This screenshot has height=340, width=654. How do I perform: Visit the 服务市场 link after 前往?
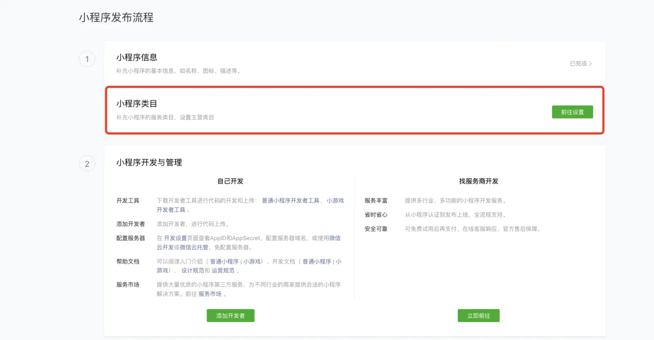pos(210,294)
